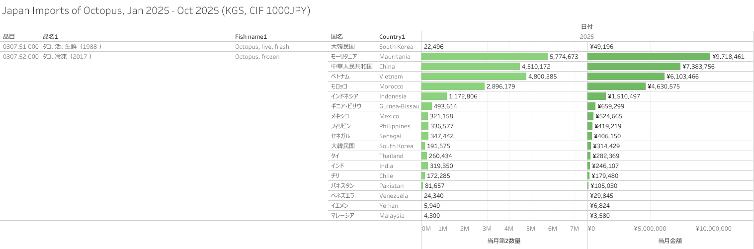This screenshot has height=249, width=754.
Task: Select Morocco's import value bar
Action: 616,86
